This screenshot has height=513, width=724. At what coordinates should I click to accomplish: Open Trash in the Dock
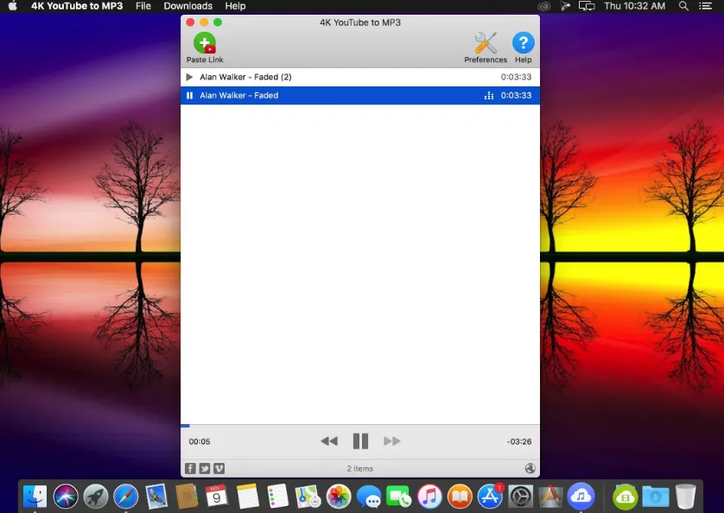(686, 497)
